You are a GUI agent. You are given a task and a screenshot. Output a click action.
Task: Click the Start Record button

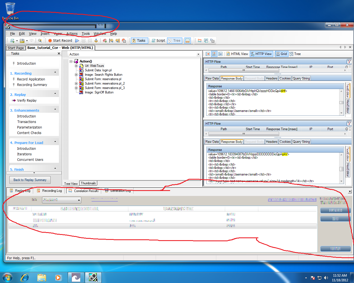[60, 41]
